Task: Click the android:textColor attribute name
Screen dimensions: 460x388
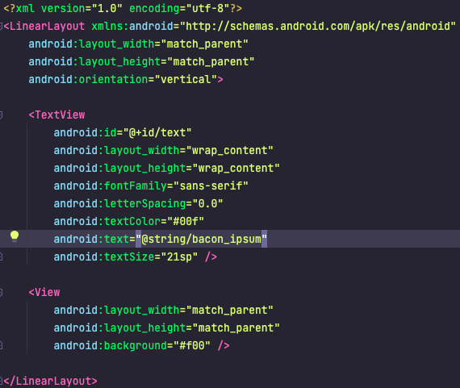Action: point(107,221)
